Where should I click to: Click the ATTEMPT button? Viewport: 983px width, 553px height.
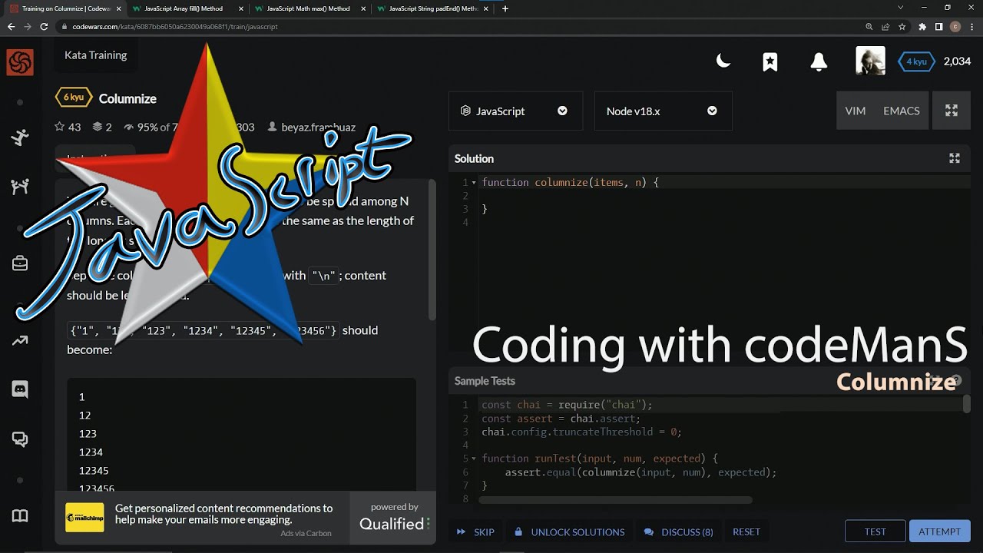[x=939, y=531]
